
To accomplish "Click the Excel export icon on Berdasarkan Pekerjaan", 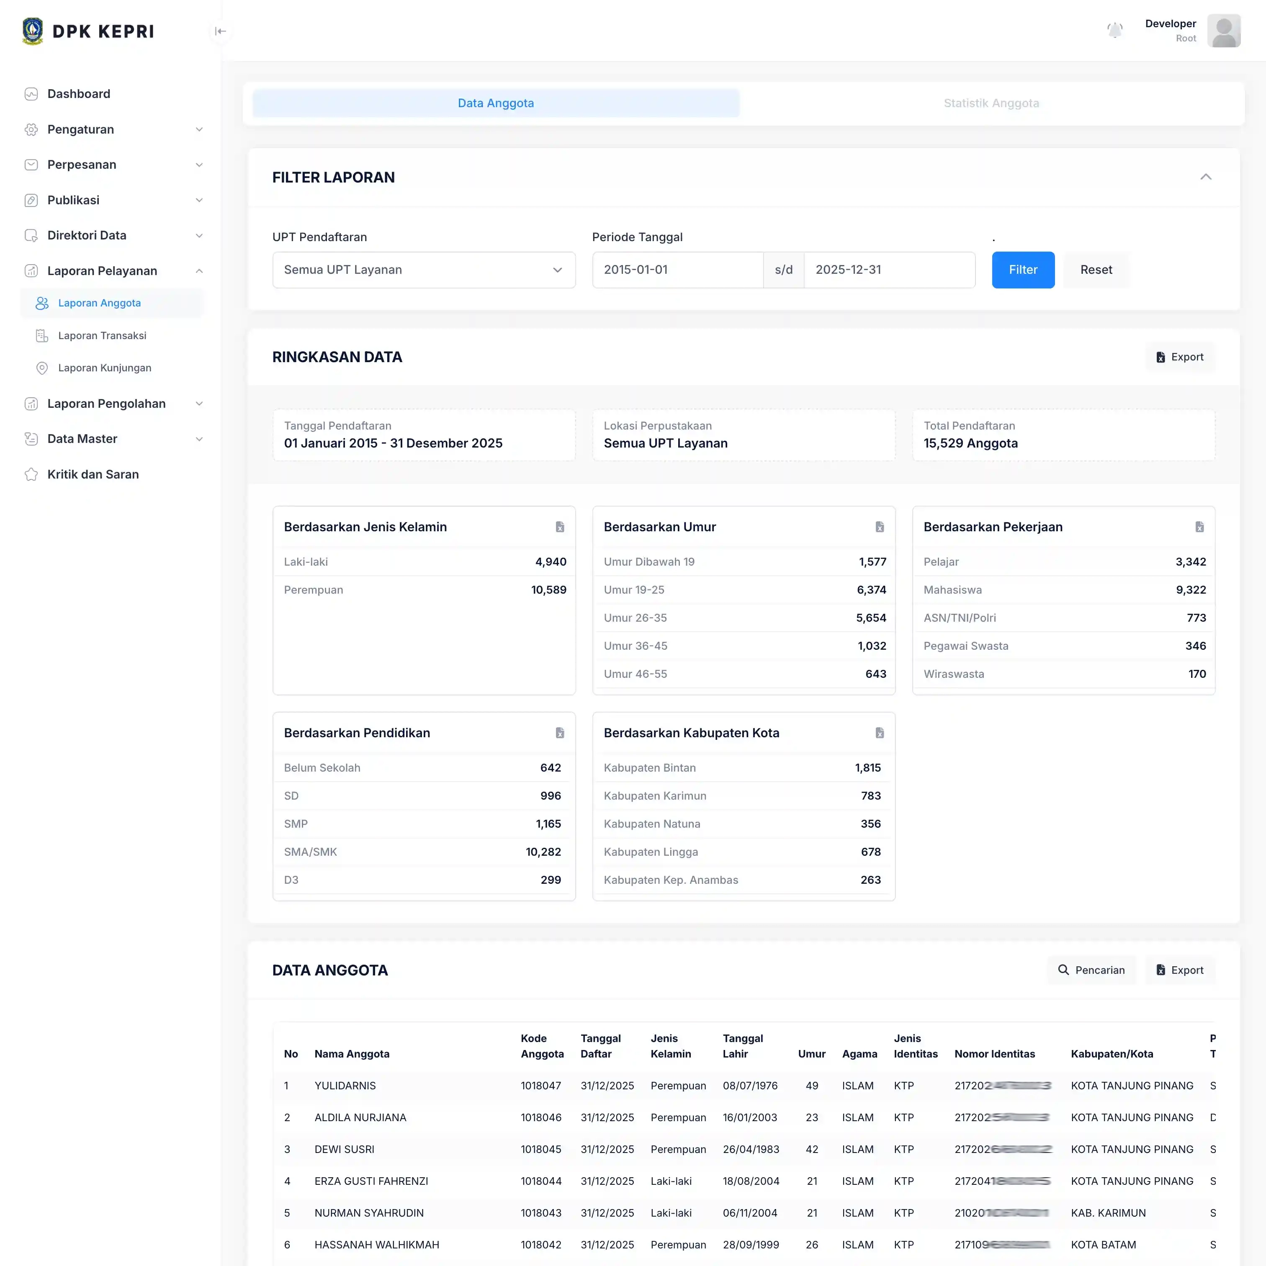I will point(1199,526).
